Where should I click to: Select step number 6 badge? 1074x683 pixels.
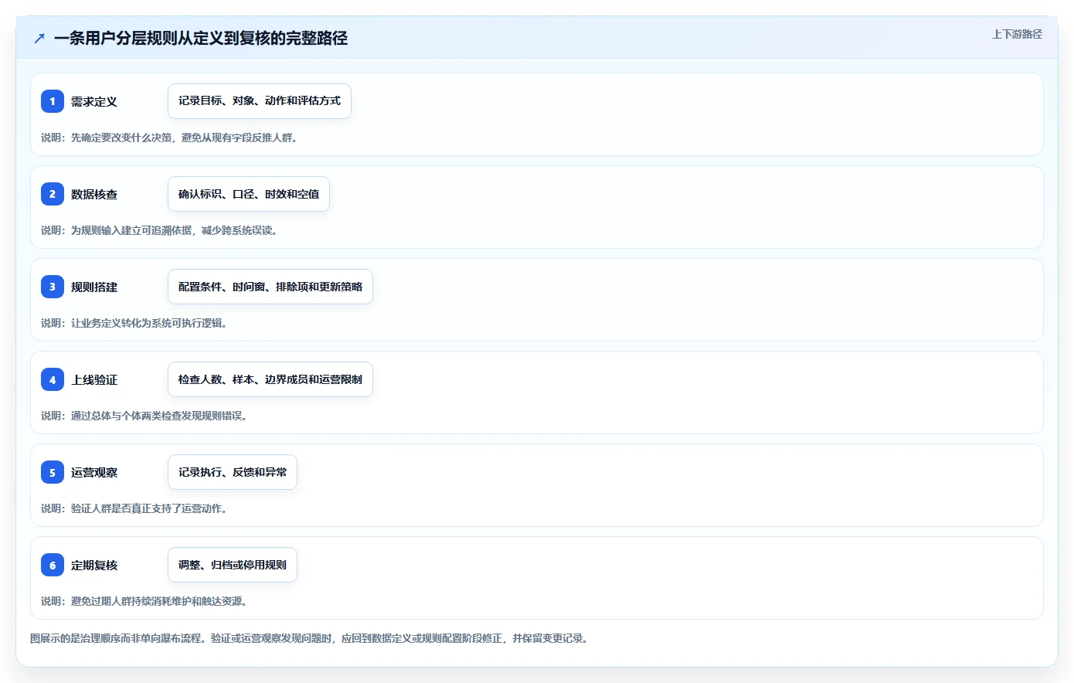click(53, 565)
